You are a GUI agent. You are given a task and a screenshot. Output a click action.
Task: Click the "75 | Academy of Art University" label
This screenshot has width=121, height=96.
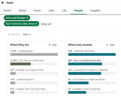[84, 89]
